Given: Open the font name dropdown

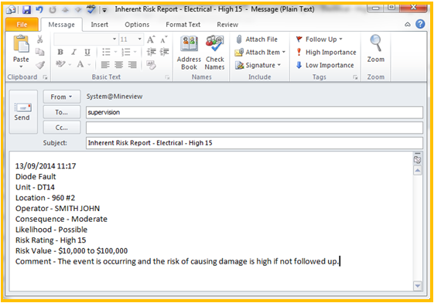Looking at the screenshot, I should (x=114, y=39).
